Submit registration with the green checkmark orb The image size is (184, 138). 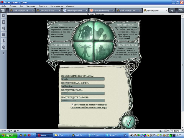click(129, 122)
